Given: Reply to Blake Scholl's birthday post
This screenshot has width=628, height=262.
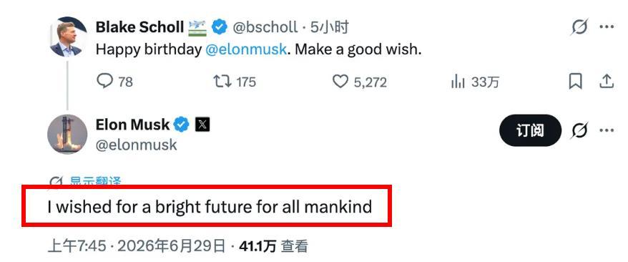Looking at the screenshot, I should 114,82.
